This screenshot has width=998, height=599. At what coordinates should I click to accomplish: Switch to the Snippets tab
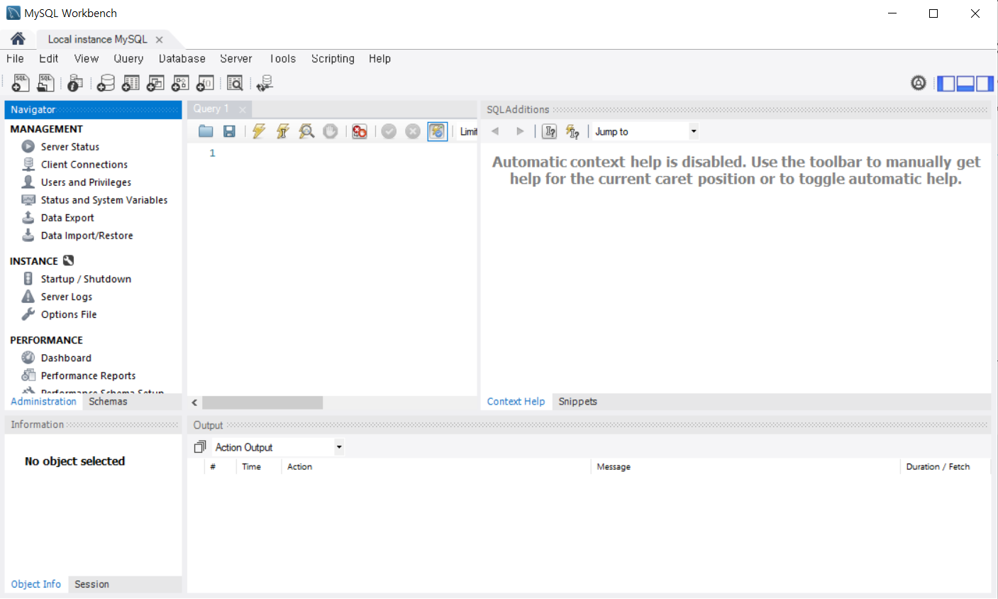click(577, 402)
